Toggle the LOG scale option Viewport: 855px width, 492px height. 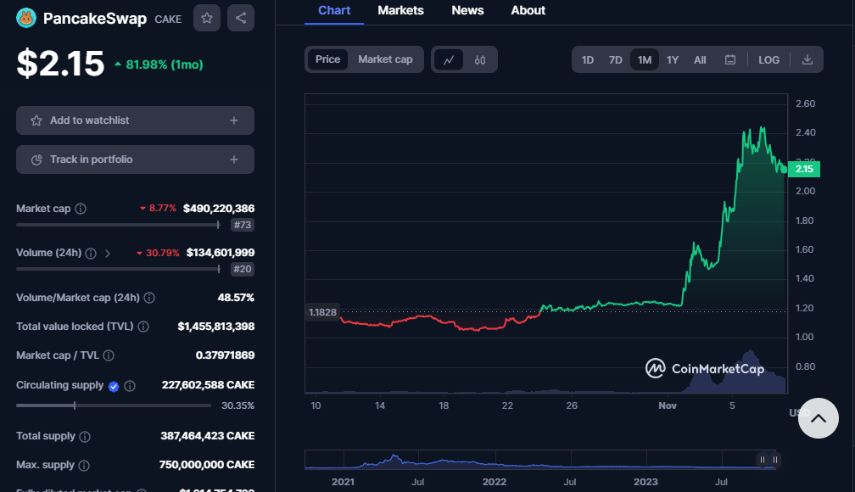[x=768, y=59]
